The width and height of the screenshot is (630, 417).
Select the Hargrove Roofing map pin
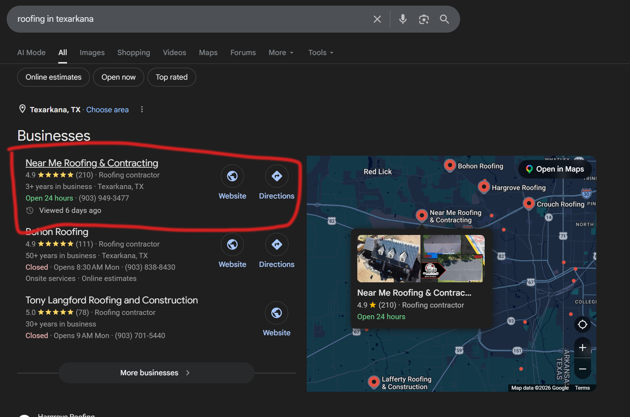pyautogui.click(x=484, y=187)
